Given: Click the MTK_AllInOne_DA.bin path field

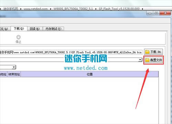Looking at the screenshot, I should point(71,52).
